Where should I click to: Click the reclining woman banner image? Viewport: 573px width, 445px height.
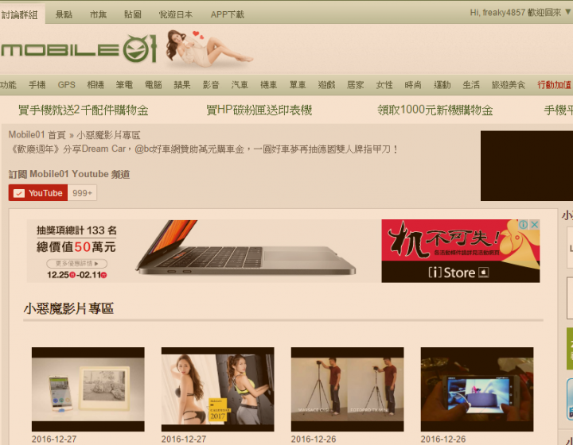pos(209,49)
